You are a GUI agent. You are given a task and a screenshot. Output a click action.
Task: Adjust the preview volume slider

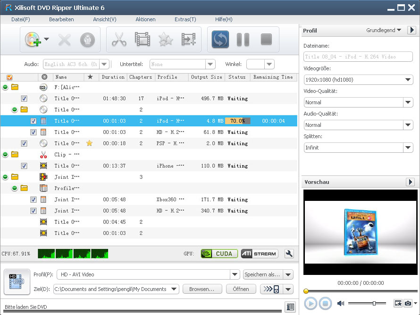coord(367,303)
